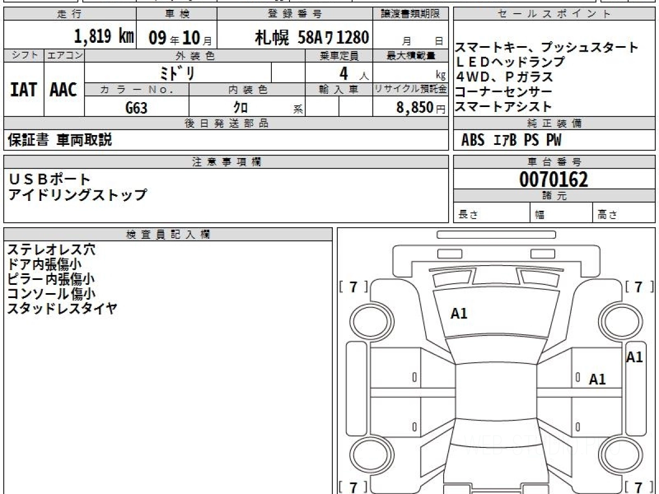Screen dimensions: 659x494
Task: Select the AAC air conditioner cell
Action: (x=64, y=89)
